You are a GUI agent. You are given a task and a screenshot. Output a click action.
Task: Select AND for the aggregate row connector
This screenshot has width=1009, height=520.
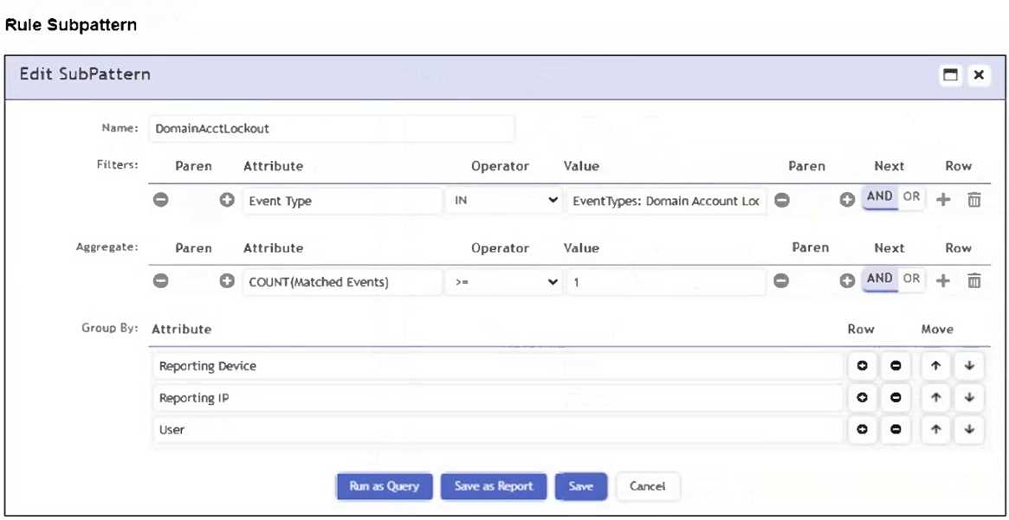click(879, 279)
